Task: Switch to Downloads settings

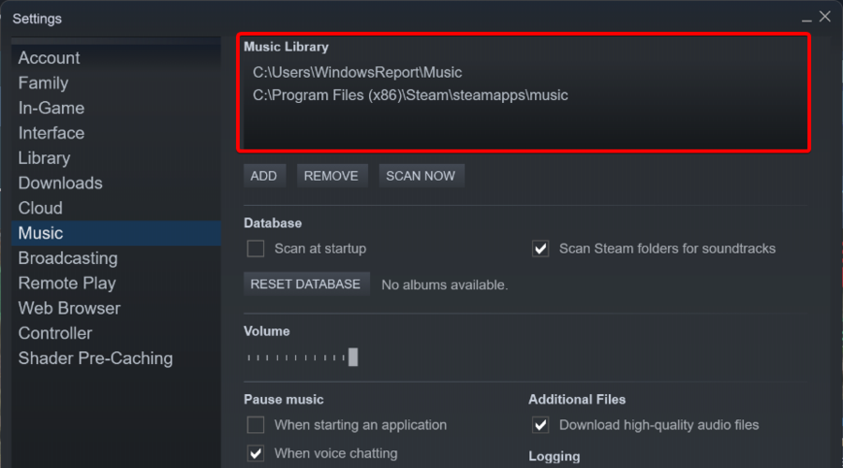Action: pos(60,183)
